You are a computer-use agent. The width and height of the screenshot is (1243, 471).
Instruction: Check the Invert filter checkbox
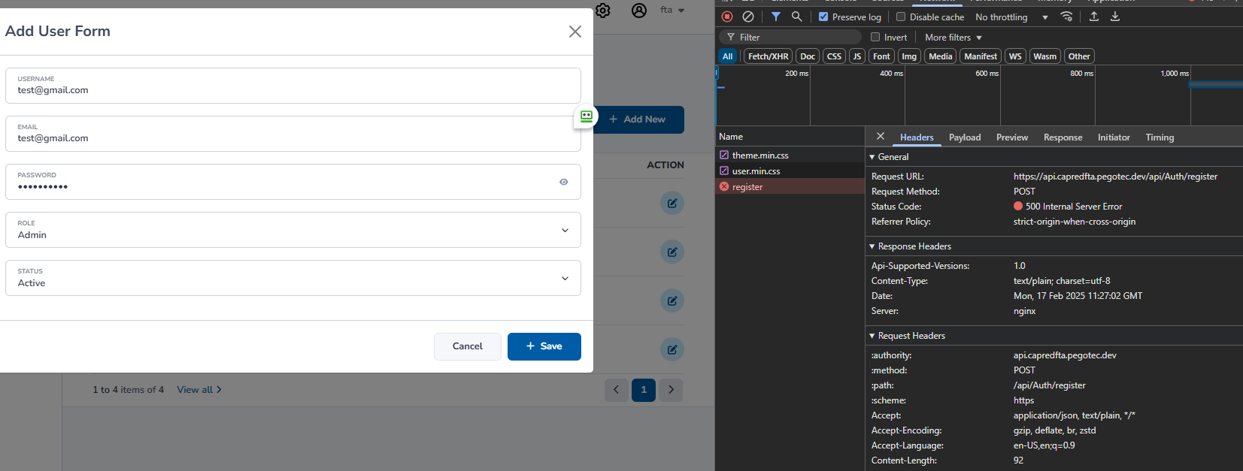pyautogui.click(x=875, y=37)
